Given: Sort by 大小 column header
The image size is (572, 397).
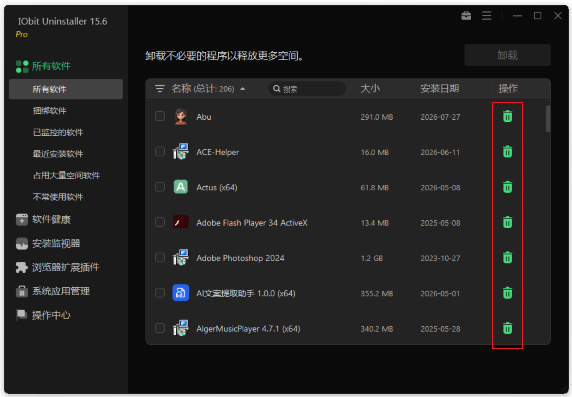Looking at the screenshot, I should 370,89.
